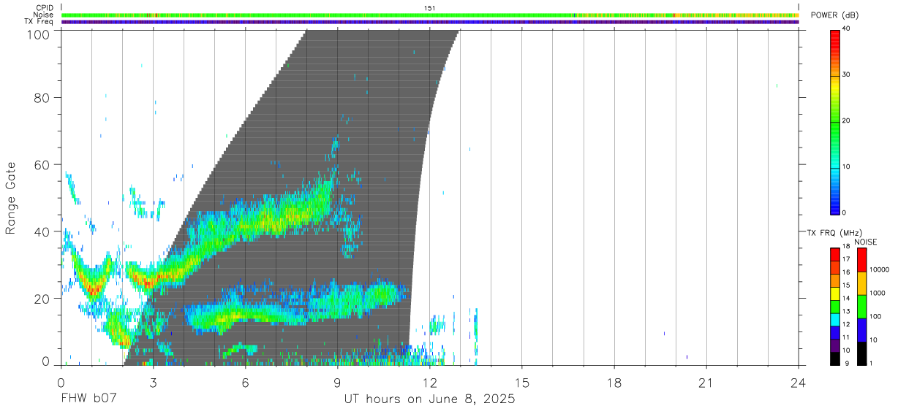Click the 1000 tick on the NOISE legend
The image size is (898, 414).
(x=878, y=294)
